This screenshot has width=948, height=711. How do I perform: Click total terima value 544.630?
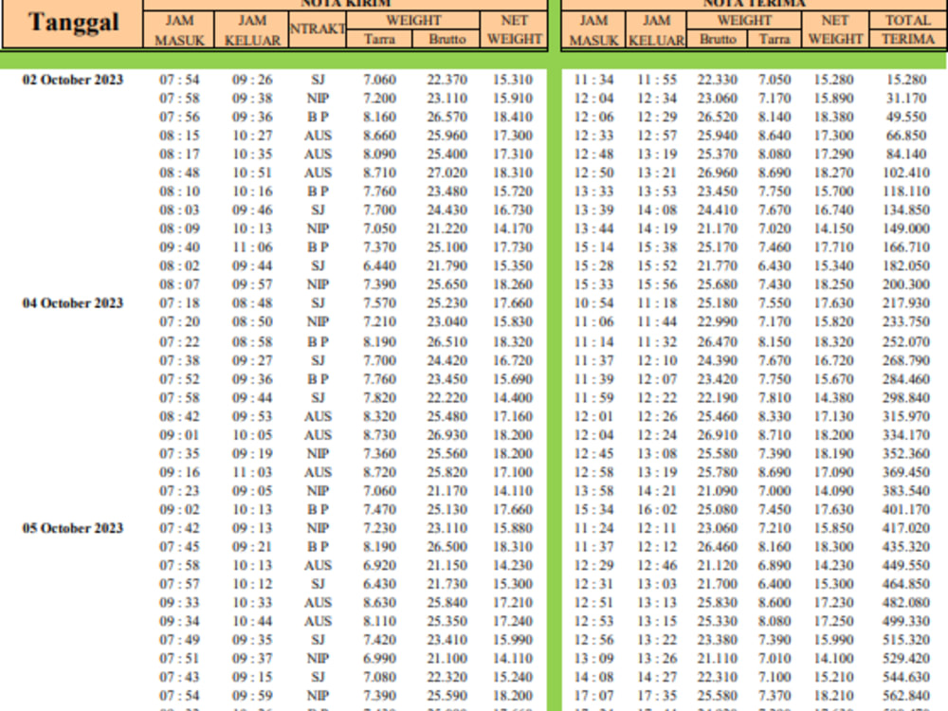pos(906,677)
